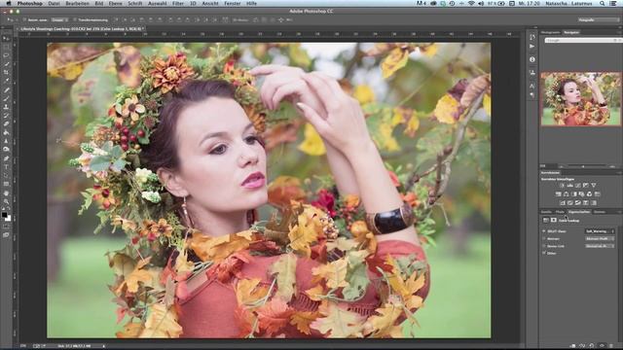Click the foreground color swatch
The image size is (623, 350).
coord(4,215)
